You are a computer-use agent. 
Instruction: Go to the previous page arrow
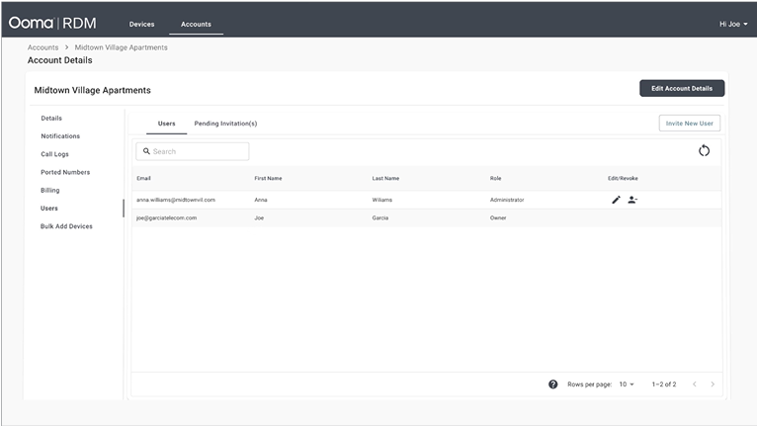point(694,383)
